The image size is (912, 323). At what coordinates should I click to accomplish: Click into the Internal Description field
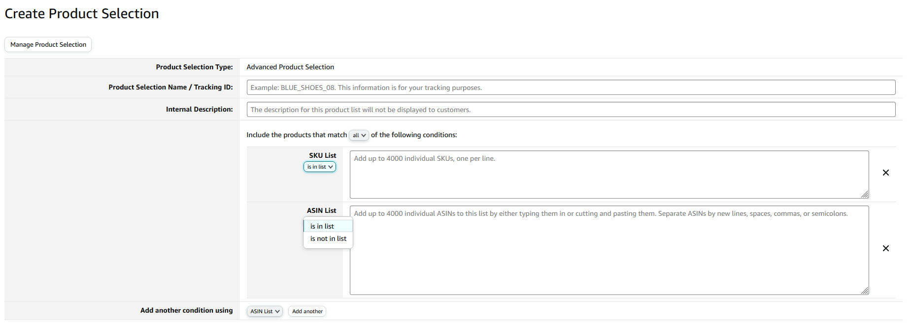pyautogui.click(x=571, y=110)
